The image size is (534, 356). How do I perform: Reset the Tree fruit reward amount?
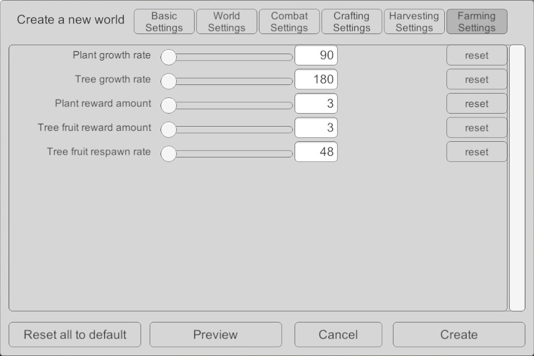click(x=476, y=128)
